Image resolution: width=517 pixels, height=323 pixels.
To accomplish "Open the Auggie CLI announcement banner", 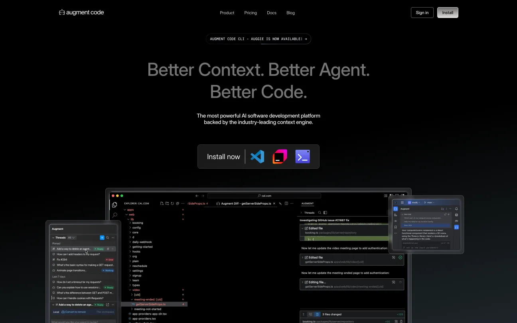I will (x=258, y=39).
